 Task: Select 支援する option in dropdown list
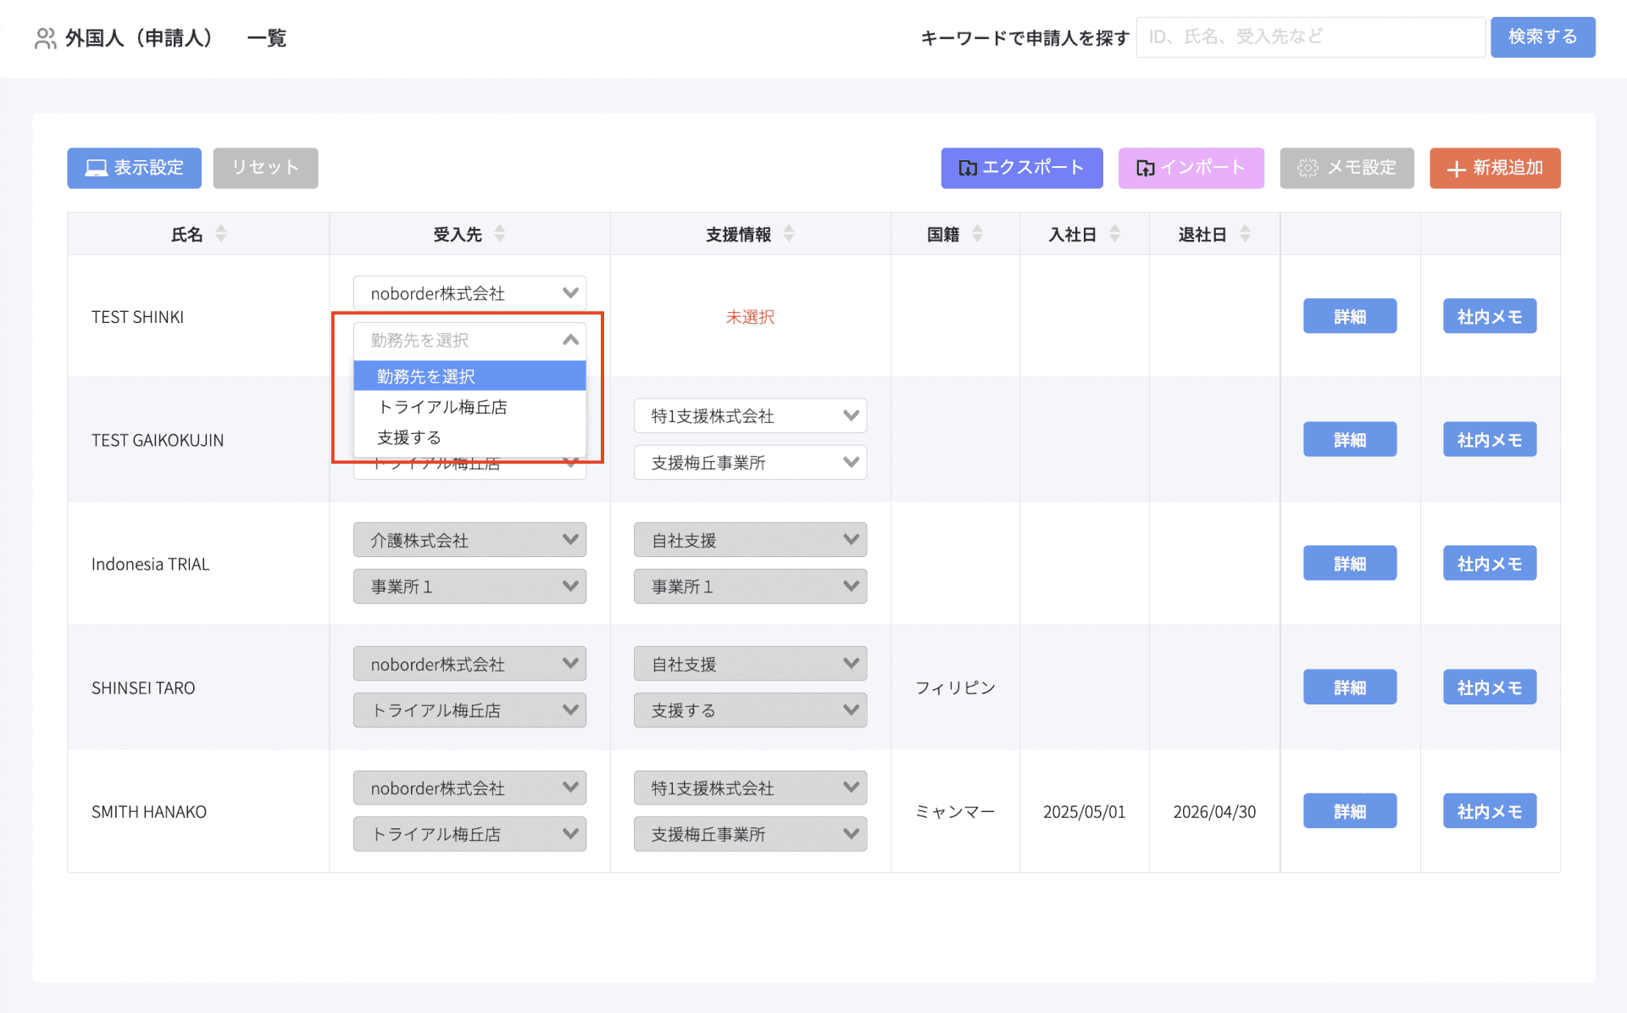(x=409, y=437)
